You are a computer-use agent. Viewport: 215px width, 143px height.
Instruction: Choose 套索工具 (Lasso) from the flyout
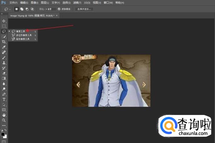[x=23, y=31]
